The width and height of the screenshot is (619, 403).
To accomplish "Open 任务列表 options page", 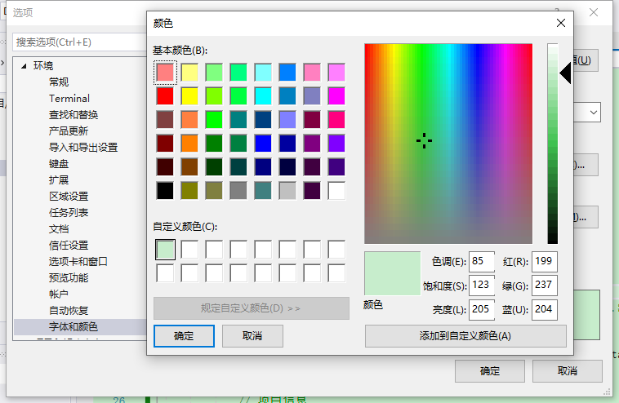I will coord(69,213).
